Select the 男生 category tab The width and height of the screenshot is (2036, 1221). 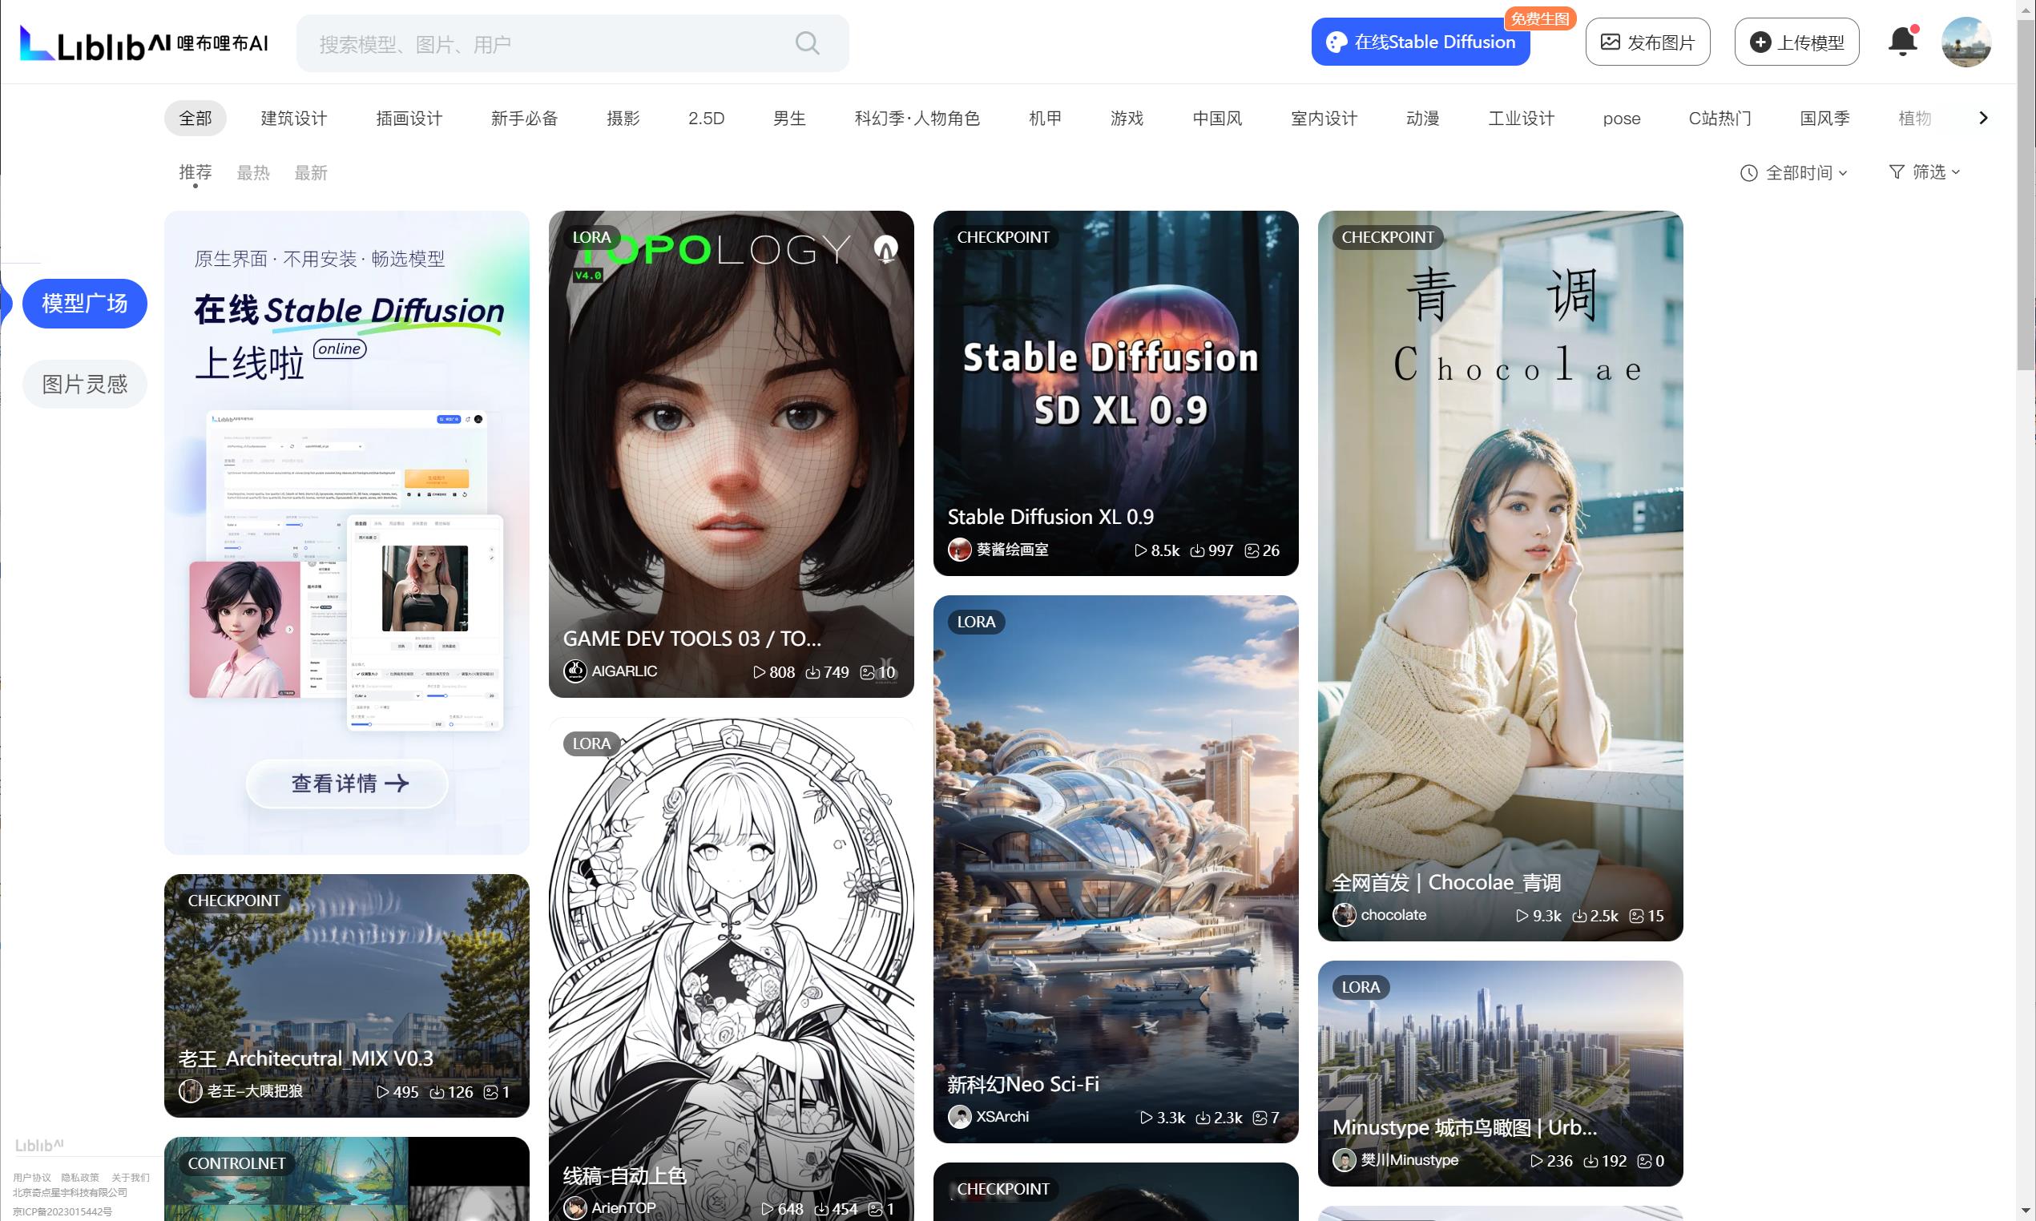pos(790,119)
